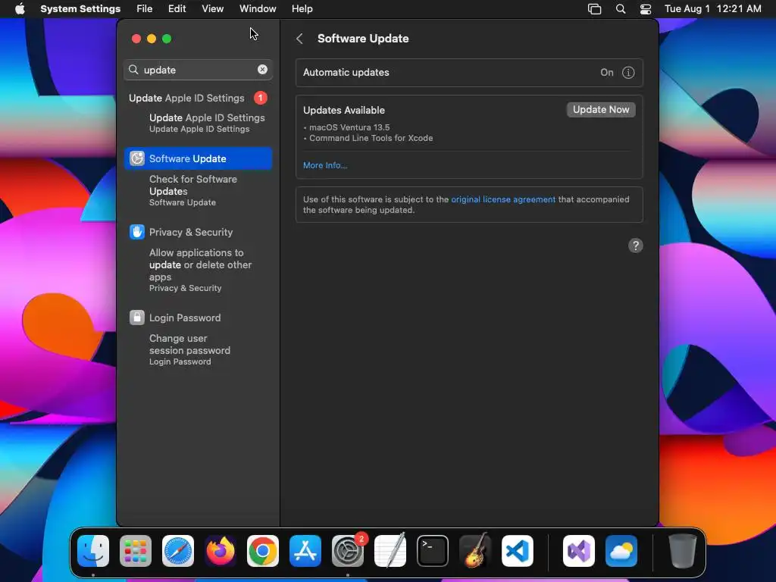Open the Apple menu
Image resolution: width=776 pixels, height=582 pixels.
pyautogui.click(x=20, y=8)
